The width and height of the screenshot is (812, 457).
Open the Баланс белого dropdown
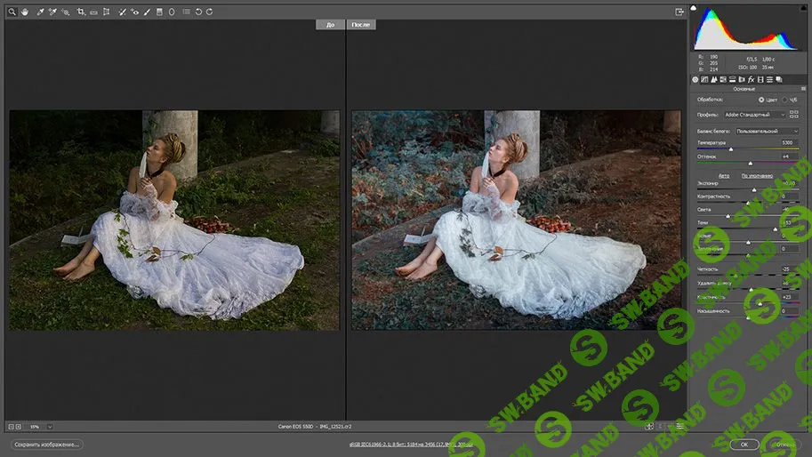(x=768, y=131)
